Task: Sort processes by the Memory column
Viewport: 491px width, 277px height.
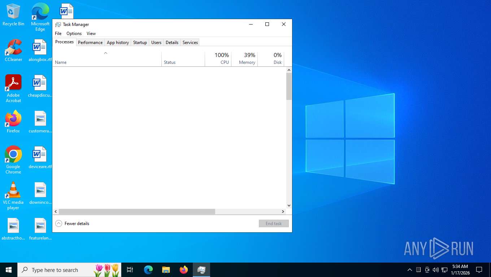Action: [x=244, y=59]
